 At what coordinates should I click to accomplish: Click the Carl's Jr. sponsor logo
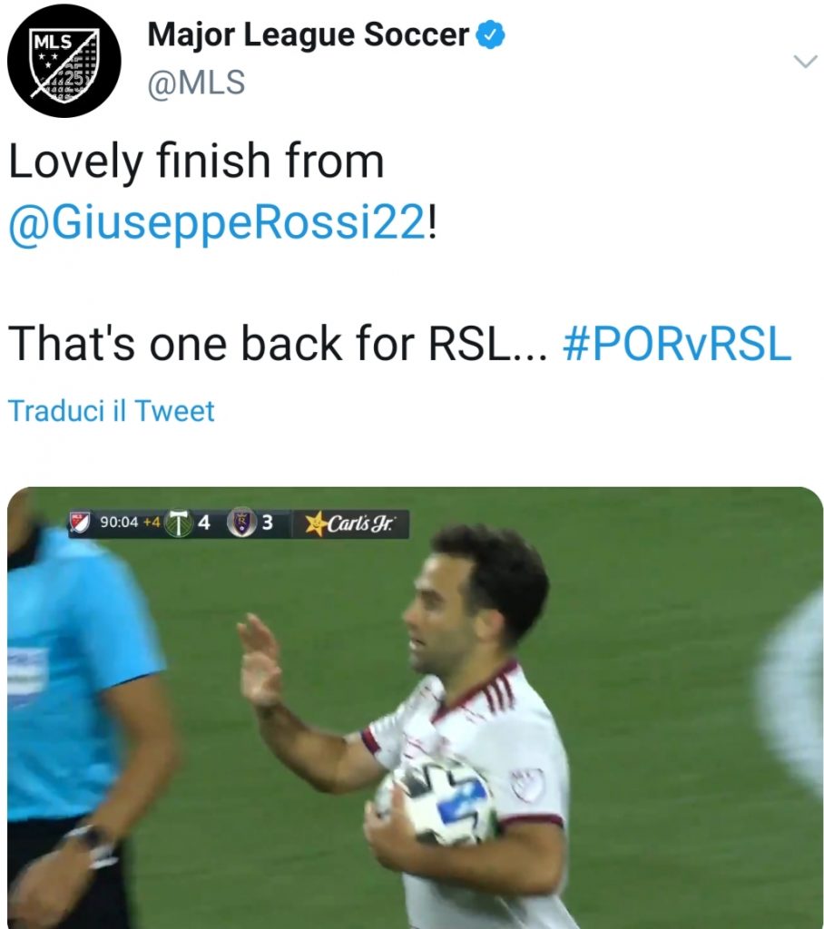[x=349, y=523]
